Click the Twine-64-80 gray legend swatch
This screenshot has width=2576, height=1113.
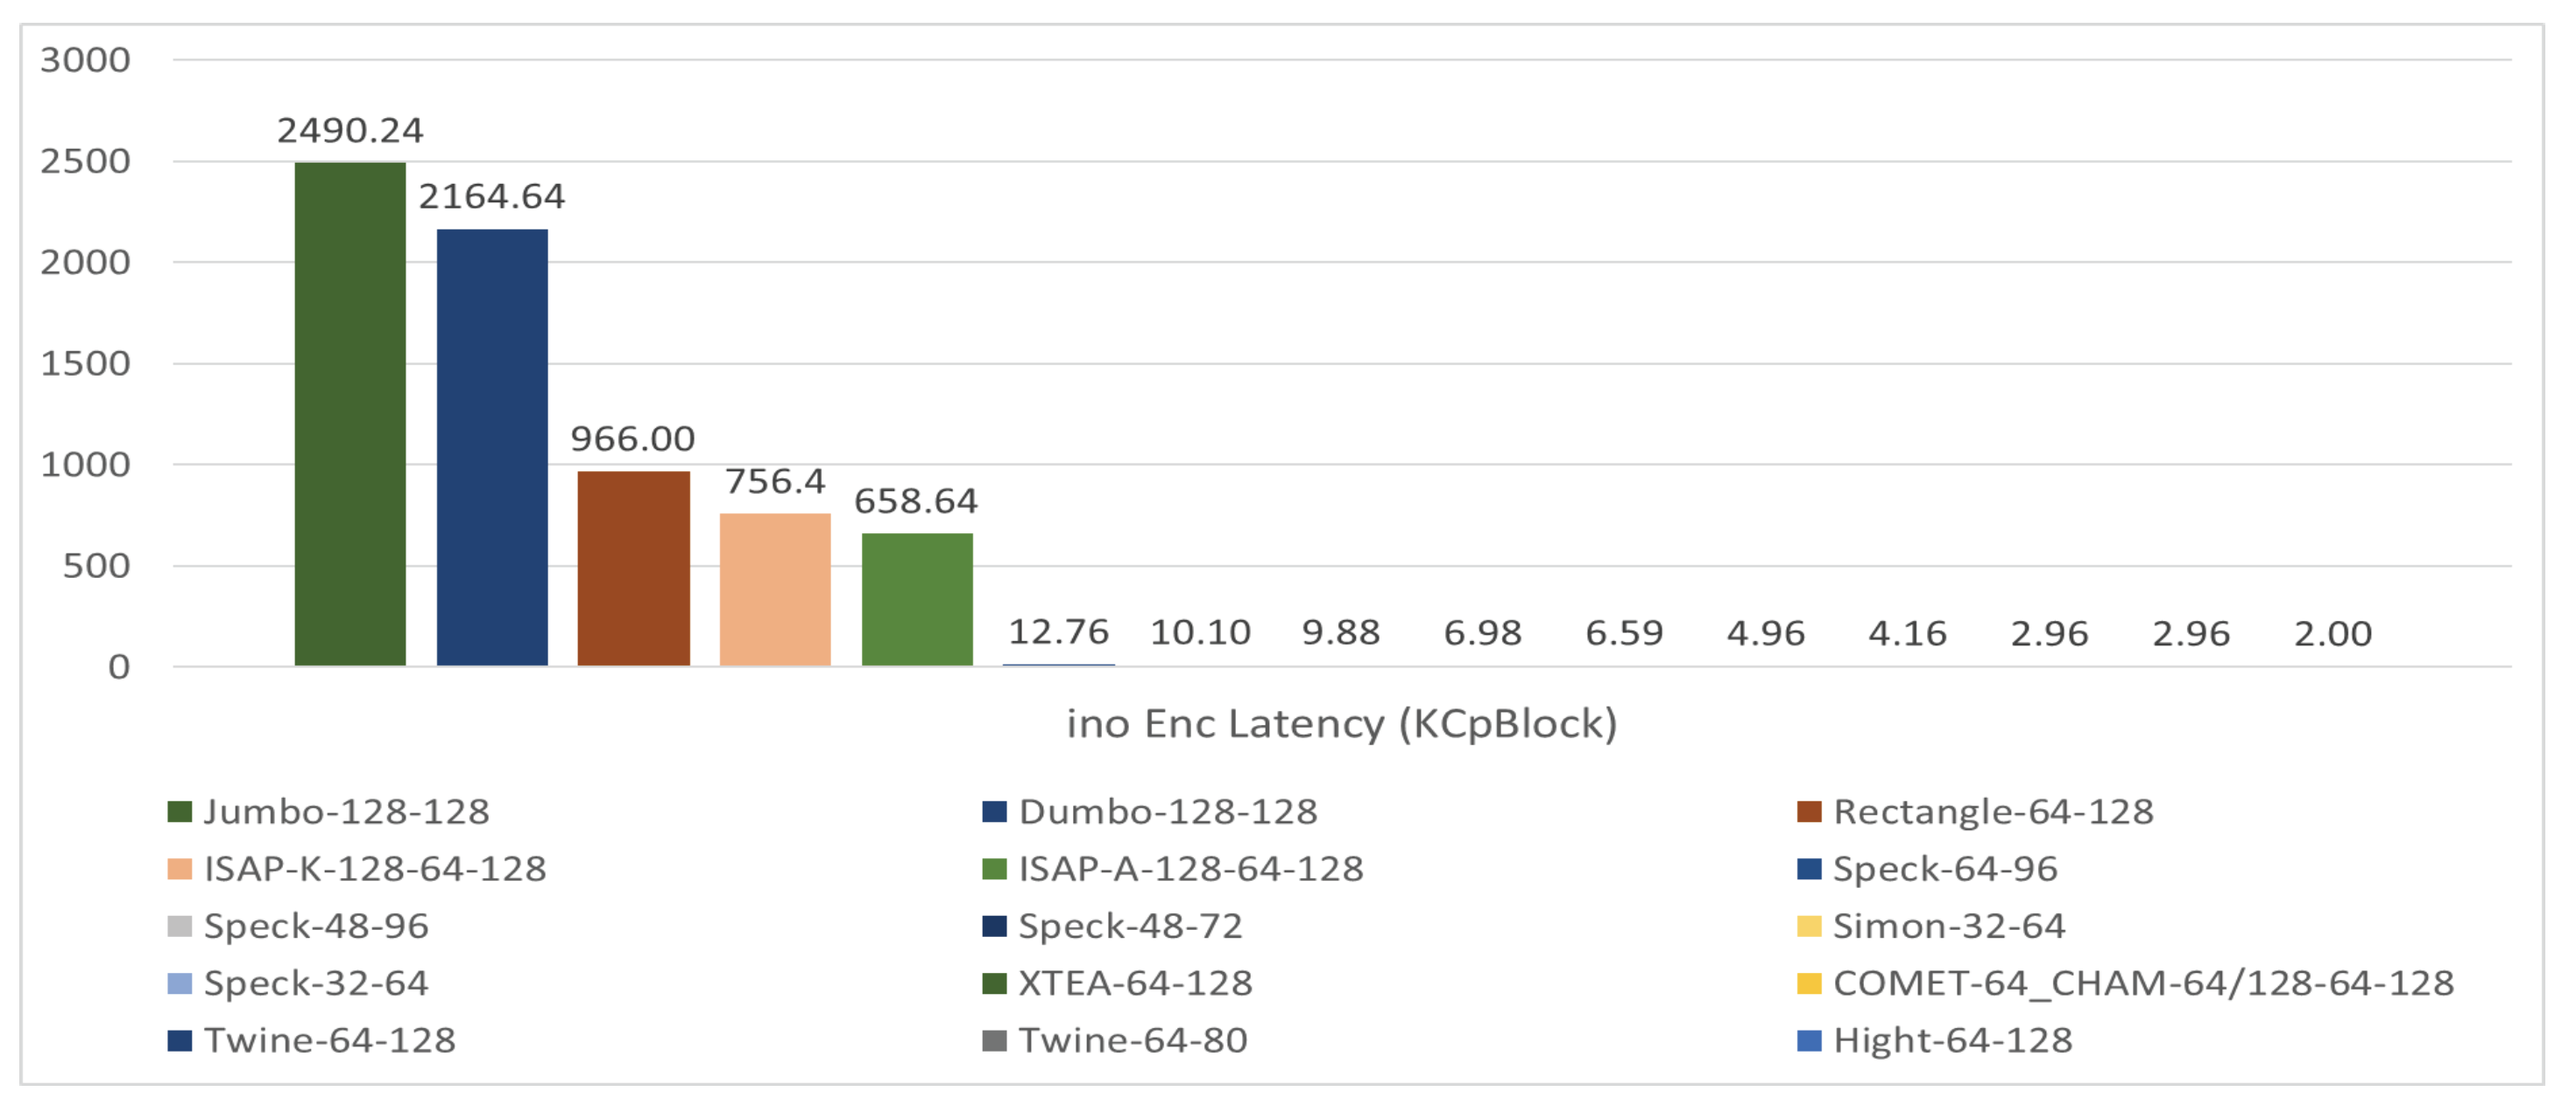coord(994,1040)
